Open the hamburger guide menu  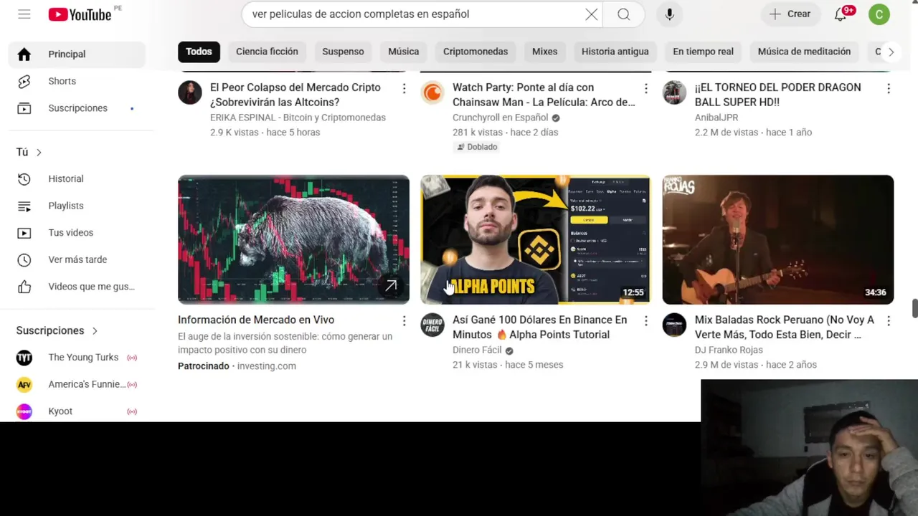pyautogui.click(x=24, y=14)
